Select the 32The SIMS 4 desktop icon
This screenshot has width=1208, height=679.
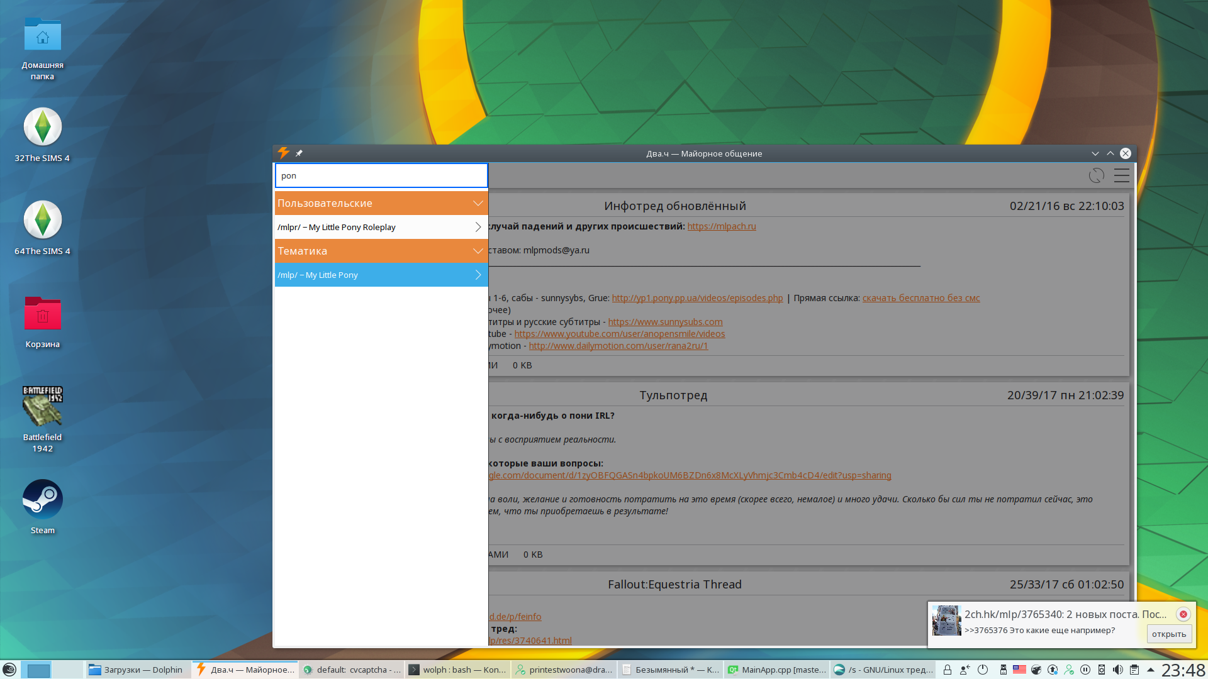point(43,135)
